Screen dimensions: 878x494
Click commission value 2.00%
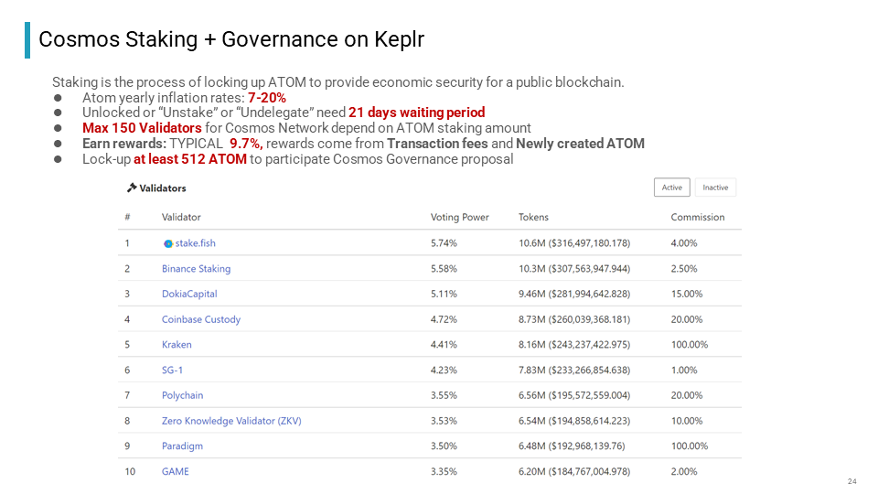tap(684, 472)
